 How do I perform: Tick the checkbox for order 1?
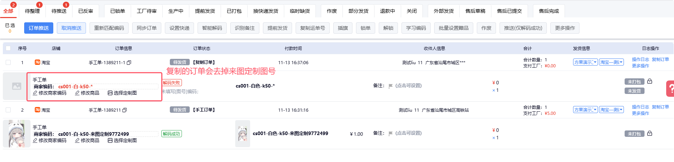click(x=8, y=62)
